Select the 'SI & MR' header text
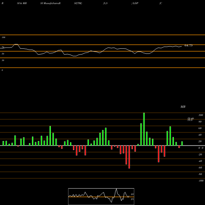Image resolution: width=205 pixels, height=205 pixels. coord(22,3)
